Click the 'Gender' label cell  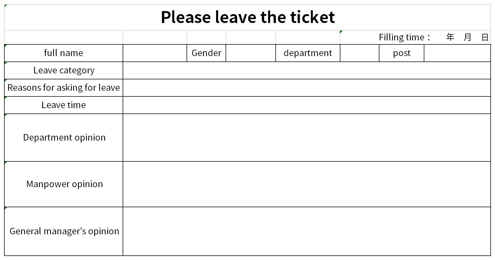(x=206, y=53)
